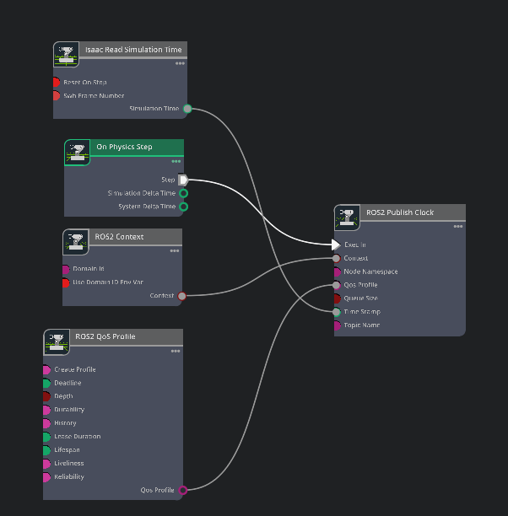Click the Use Domain ID Env Var port
The height and width of the screenshot is (516, 508).
[66, 283]
